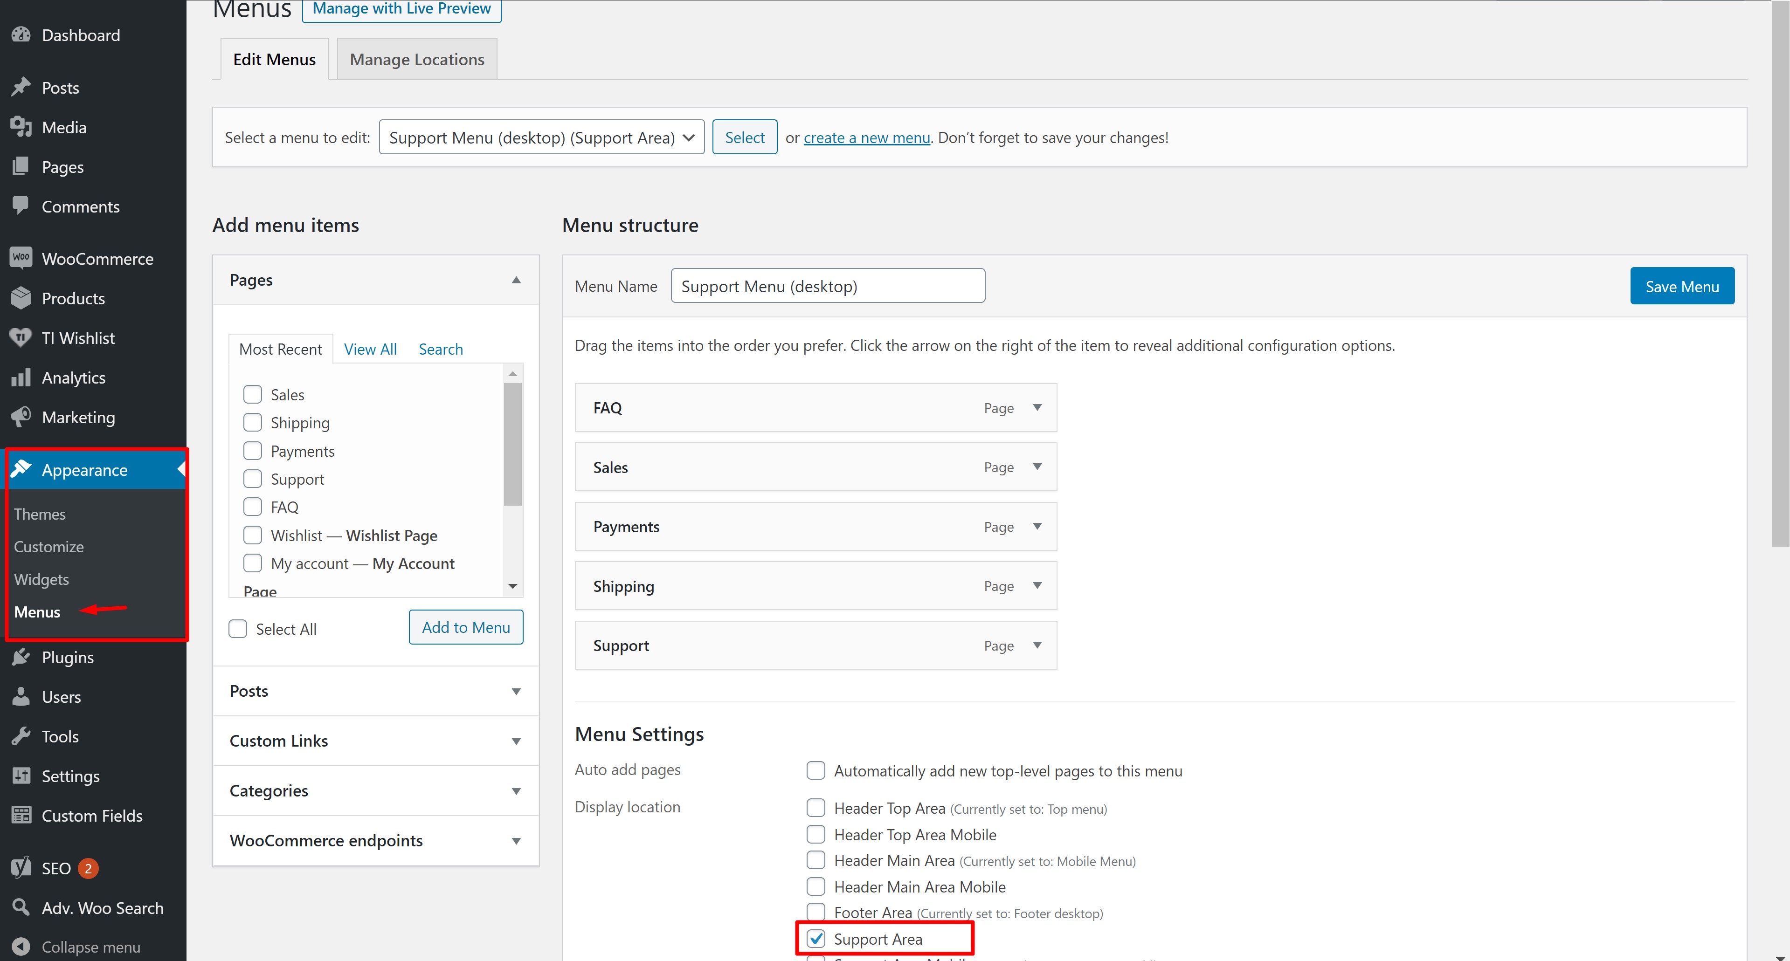Open the menu selection dropdown
Screen dimensions: 1790x961
click(x=541, y=137)
